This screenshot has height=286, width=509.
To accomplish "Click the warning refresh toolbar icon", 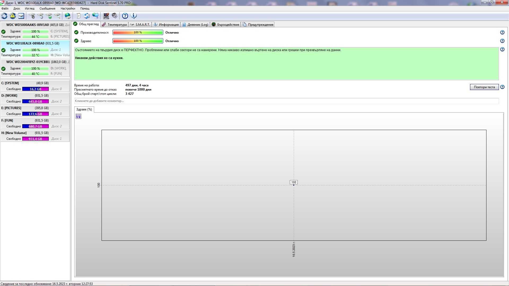I will pyautogui.click(x=13, y=16).
